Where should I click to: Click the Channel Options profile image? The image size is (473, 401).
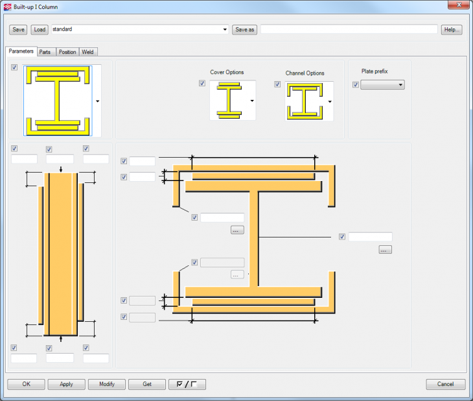pos(305,101)
